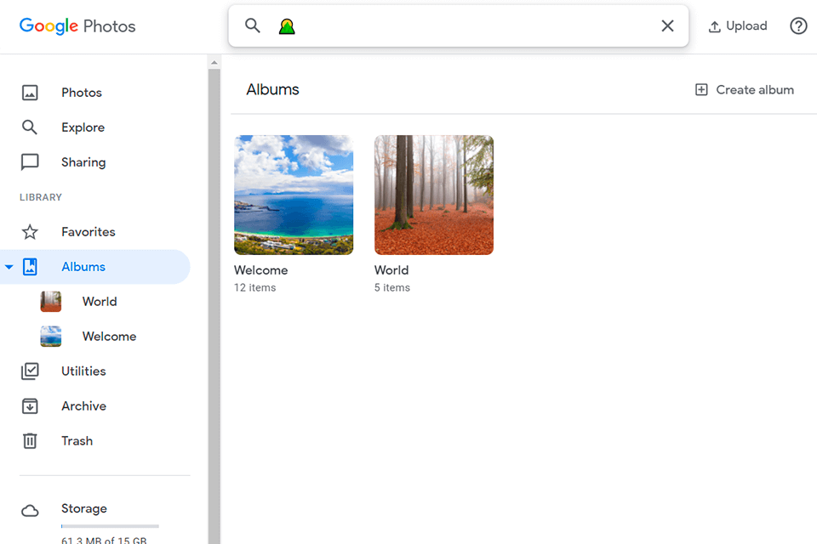Click the sidebar scrollbar up arrow
817x544 pixels.
(214, 62)
